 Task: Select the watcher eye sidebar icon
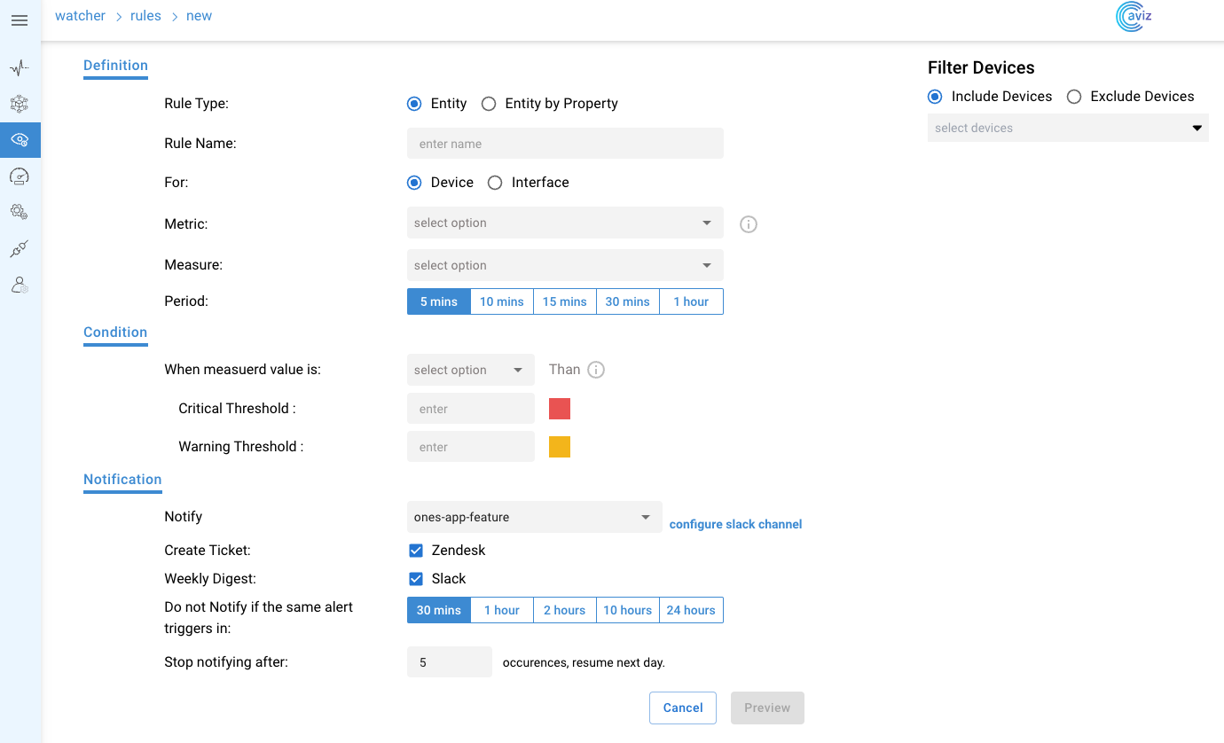tap(20, 140)
